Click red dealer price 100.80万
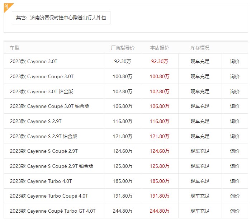This screenshot has height=222, width=251. pyautogui.click(x=160, y=76)
